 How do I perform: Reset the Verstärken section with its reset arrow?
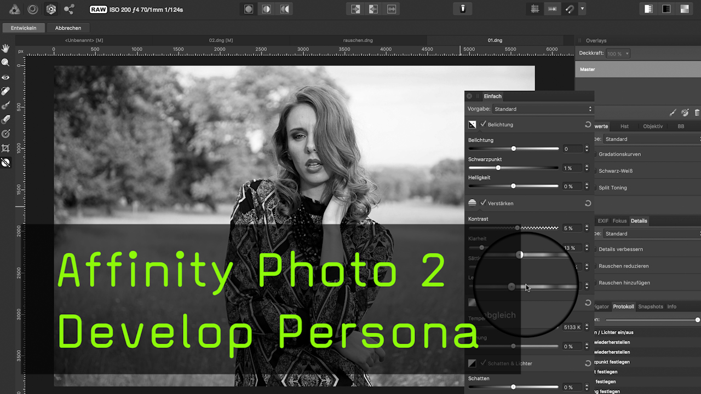click(588, 203)
